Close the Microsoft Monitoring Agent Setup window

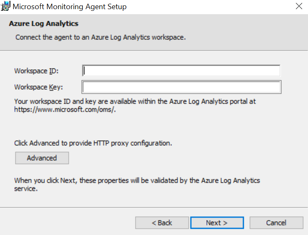[x=299, y=6]
